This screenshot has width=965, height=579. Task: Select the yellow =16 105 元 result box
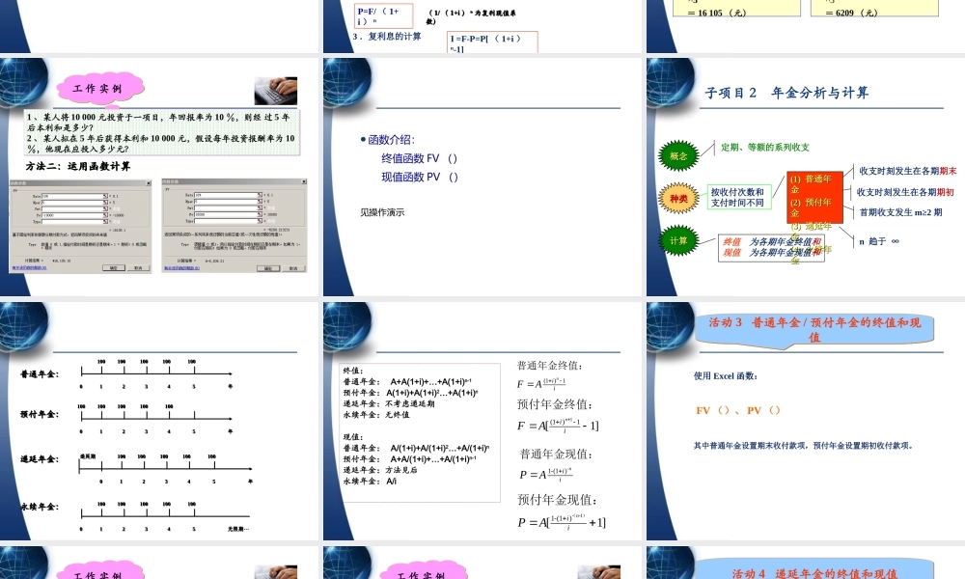[x=735, y=10]
